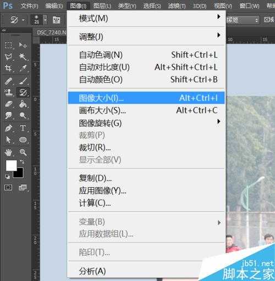
Task: Select the Type tool
Action: pos(23,128)
